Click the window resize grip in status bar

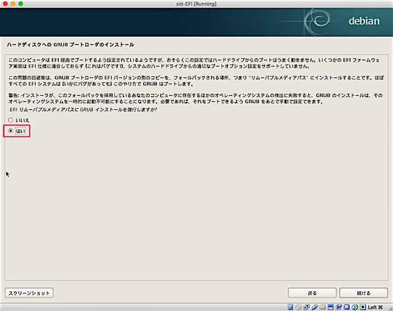(x=389, y=308)
